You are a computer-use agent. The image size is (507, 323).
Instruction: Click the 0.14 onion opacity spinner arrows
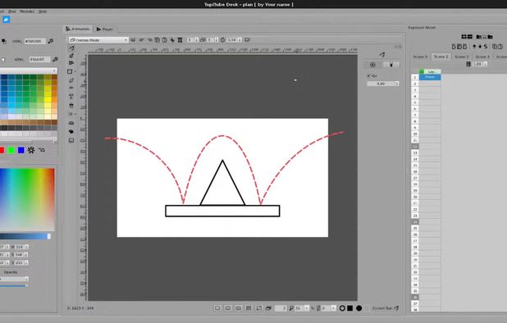[240, 40]
